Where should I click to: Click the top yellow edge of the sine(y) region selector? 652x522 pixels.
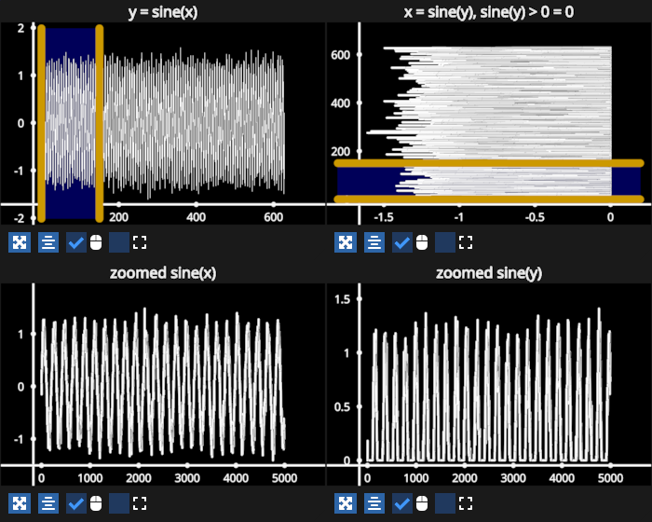coord(489,163)
